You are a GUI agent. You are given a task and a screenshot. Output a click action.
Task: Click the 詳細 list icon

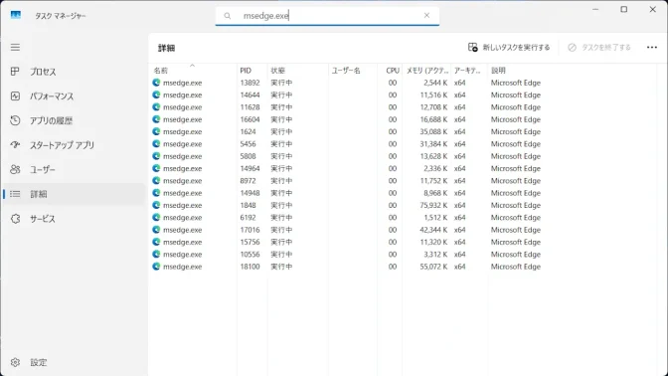[x=15, y=194]
